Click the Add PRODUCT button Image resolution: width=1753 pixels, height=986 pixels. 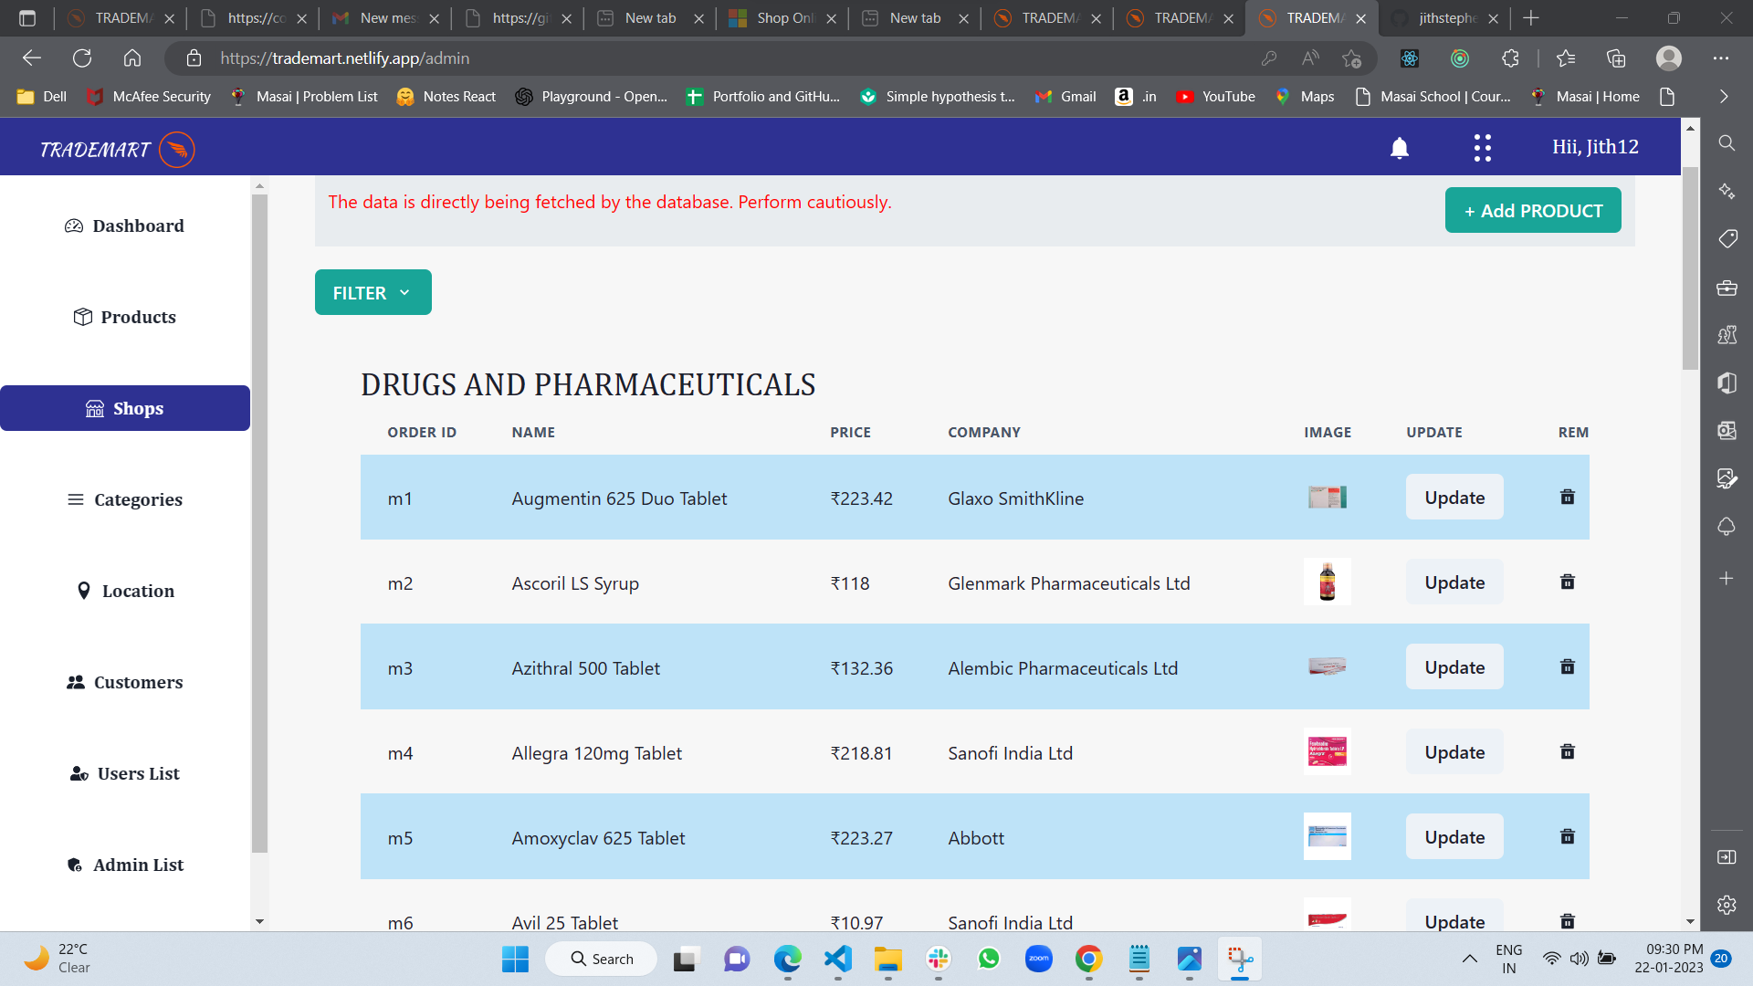tap(1532, 211)
